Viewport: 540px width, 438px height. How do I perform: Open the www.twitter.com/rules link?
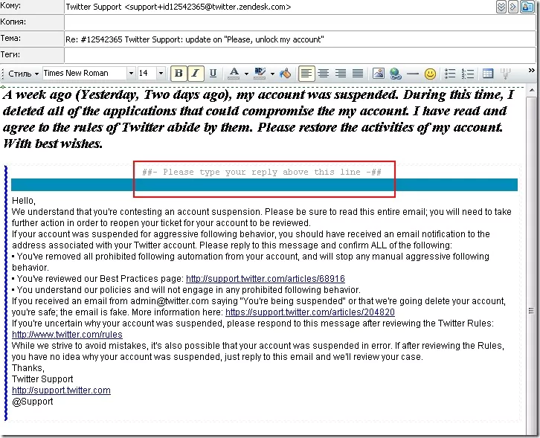click(67, 335)
